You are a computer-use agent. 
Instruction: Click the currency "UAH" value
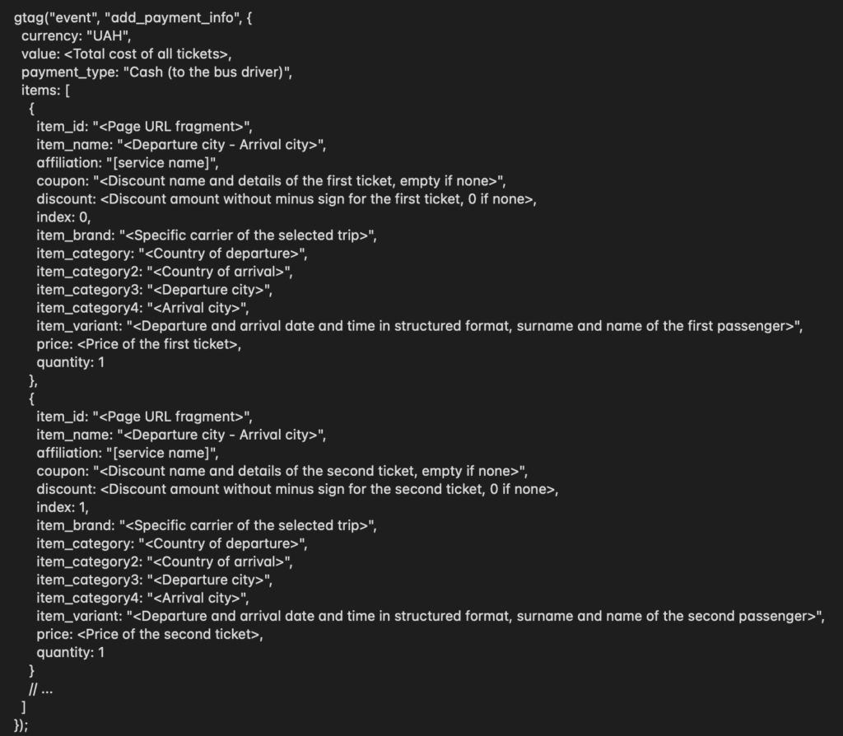pyautogui.click(x=109, y=36)
